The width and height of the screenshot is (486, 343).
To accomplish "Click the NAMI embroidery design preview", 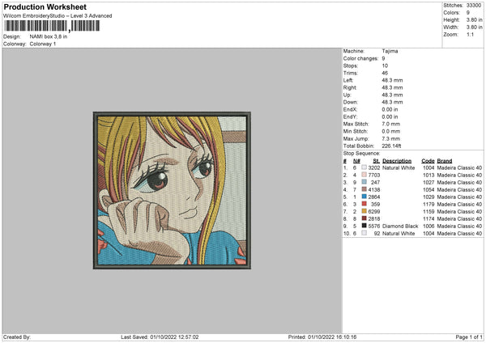I will click(x=172, y=190).
